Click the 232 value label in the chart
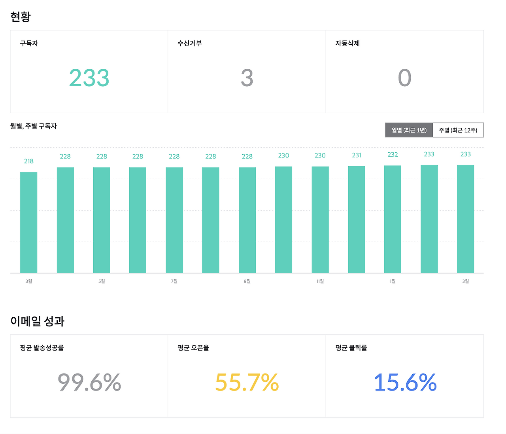Viewport: 506px width, 434px height. click(x=393, y=155)
